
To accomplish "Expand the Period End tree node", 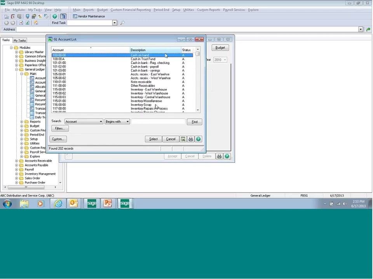I will click(x=22, y=135).
